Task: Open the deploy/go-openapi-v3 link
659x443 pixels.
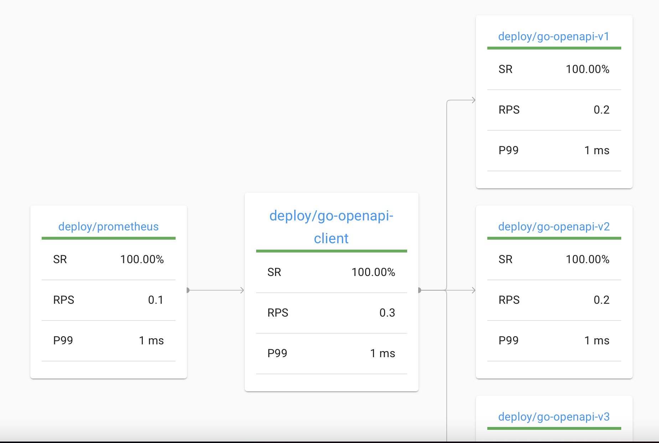Action: click(x=554, y=417)
